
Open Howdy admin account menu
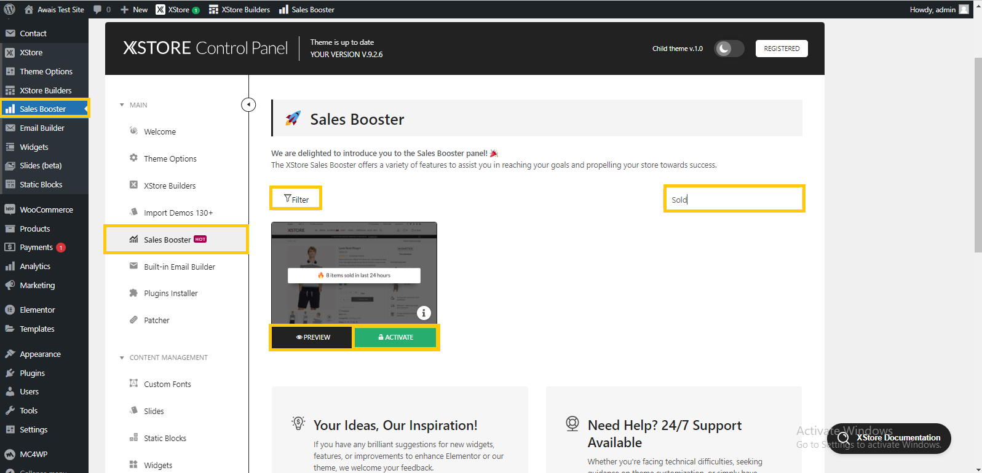coord(939,9)
